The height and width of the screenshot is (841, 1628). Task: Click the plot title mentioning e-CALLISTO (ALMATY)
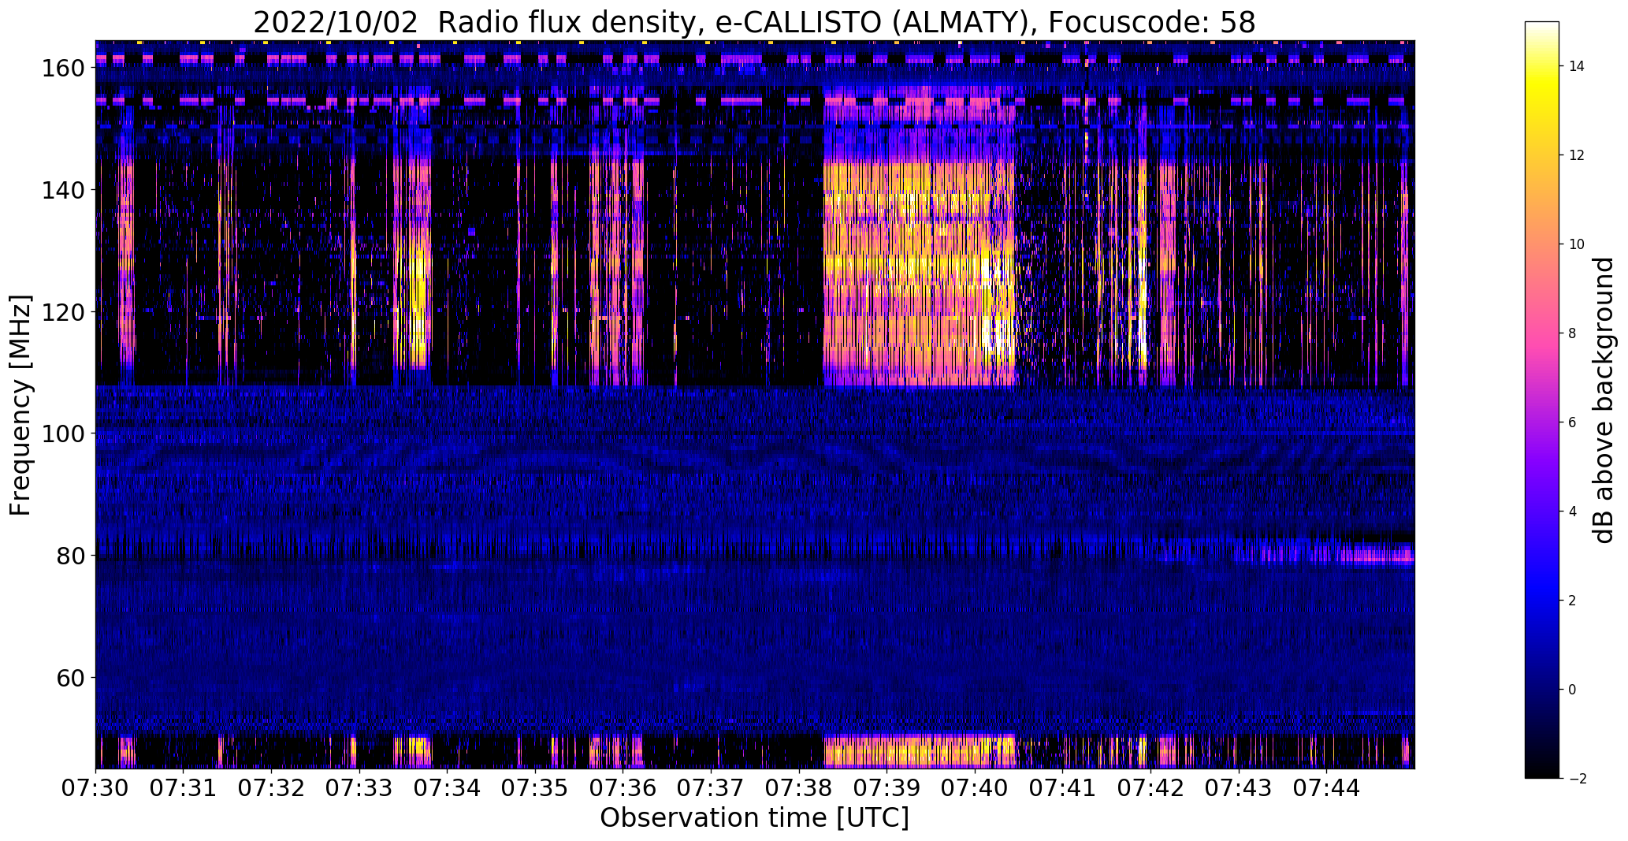(754, 22)
